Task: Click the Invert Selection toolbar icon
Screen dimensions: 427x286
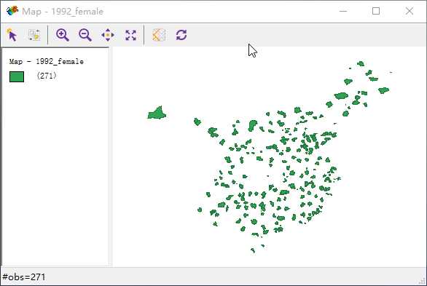Action: pyautogui.click(x=34, y=35)
